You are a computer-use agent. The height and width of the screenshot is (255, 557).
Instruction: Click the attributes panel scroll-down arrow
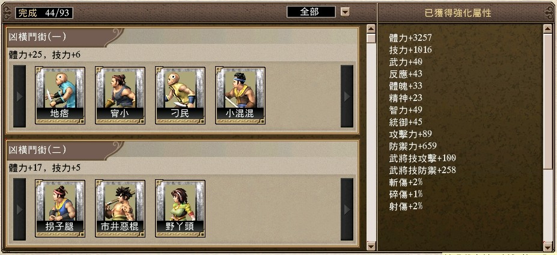point(548,246)
